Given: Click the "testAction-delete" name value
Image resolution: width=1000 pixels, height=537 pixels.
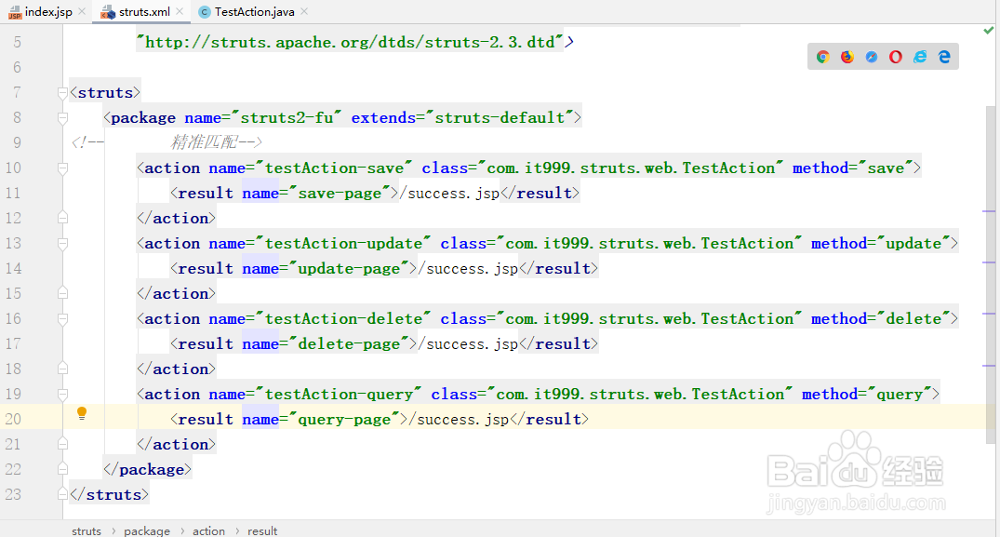Looking at the screenshot, I should (x=344, y=319).
